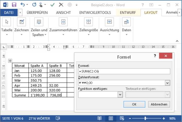This screenshot has width=182, height=122.
Task: Switch to the ANSICHT tab
Action: point(63,13)
